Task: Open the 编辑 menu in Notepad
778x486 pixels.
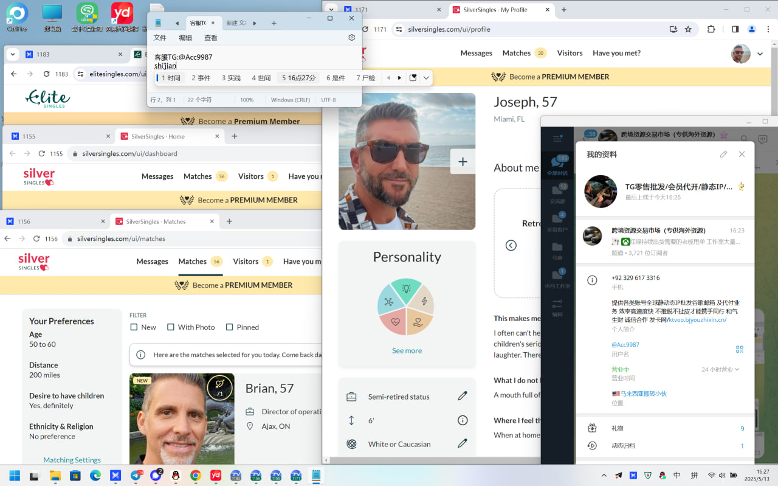Action: 185,38
